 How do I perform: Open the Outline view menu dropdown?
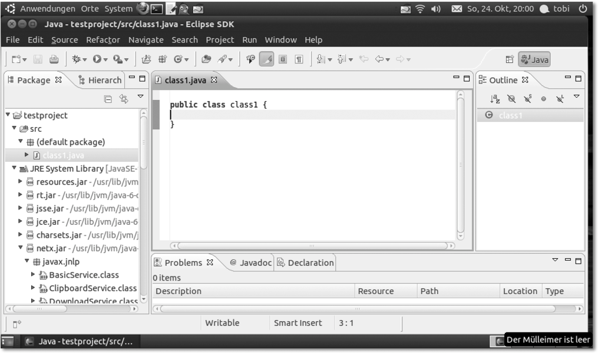coord(576,96)
